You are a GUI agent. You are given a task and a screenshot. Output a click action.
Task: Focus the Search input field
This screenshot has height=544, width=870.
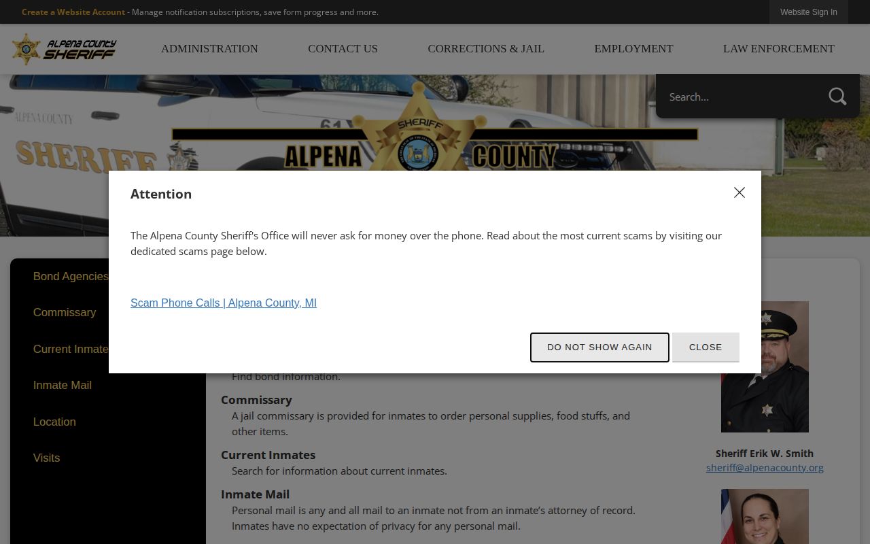(x=741, y=97)
